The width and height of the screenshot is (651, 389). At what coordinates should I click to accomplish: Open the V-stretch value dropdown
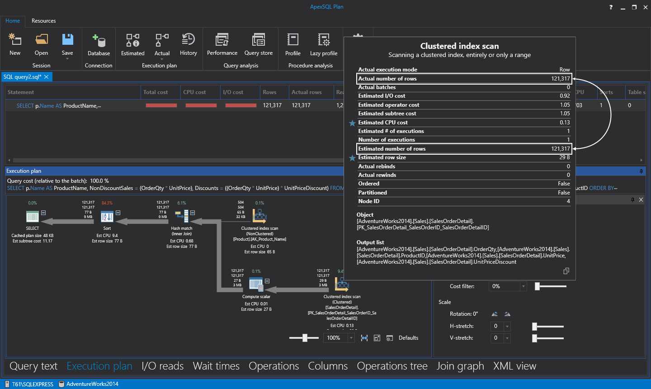point(507,338)
